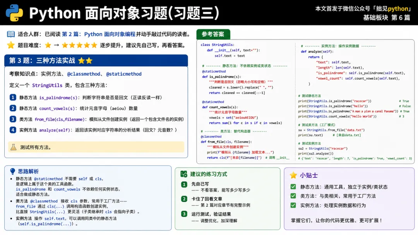Click the lightbulb icon beside 思路解析

pyautogui.click(x=12, y=171)
